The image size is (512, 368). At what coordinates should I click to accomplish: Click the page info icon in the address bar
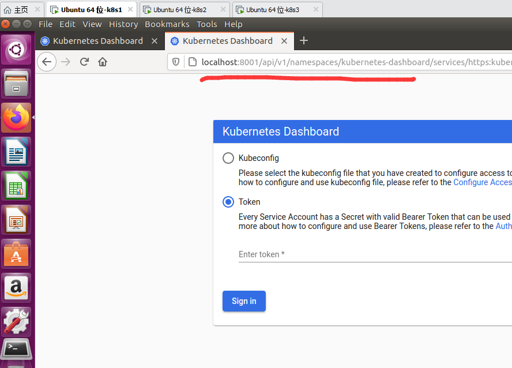tap(193, 62)
